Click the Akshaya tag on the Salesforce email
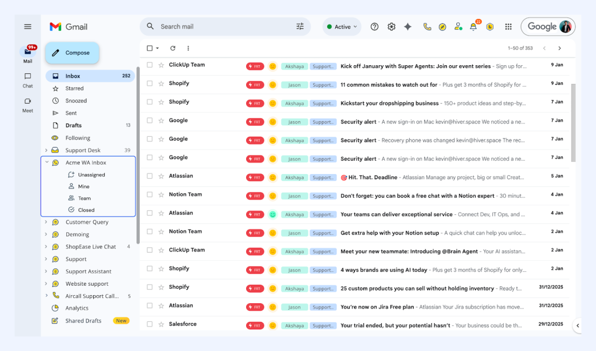596x351 pixels. click(294, 325)
